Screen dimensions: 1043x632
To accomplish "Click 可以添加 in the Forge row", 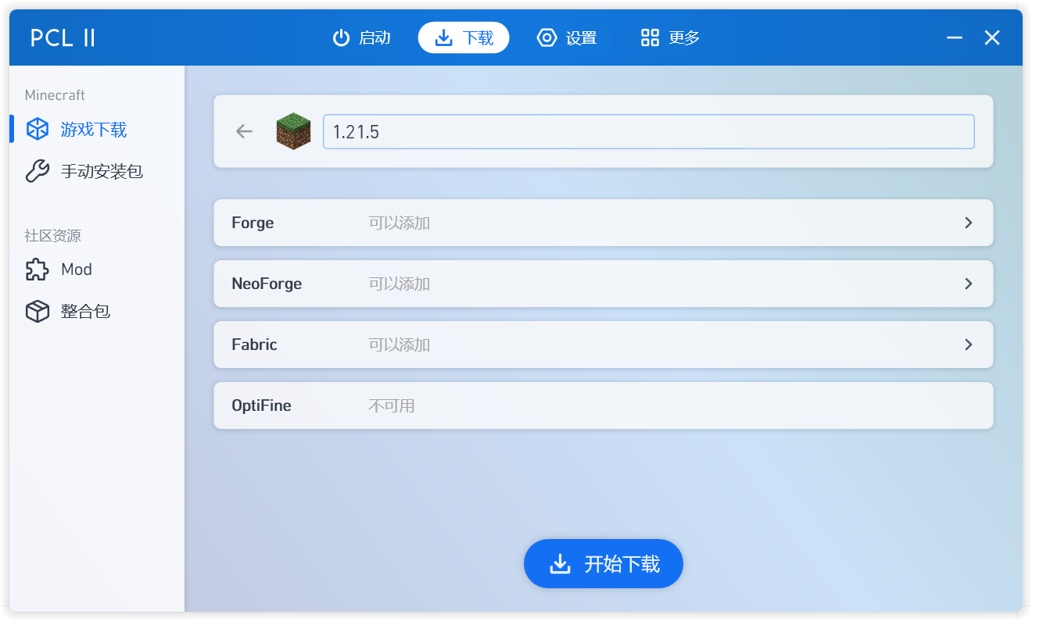I will click(400, 223).
